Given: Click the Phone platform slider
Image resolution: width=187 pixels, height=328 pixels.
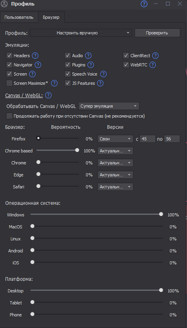Looking at the screenshot, I should 97,314.
